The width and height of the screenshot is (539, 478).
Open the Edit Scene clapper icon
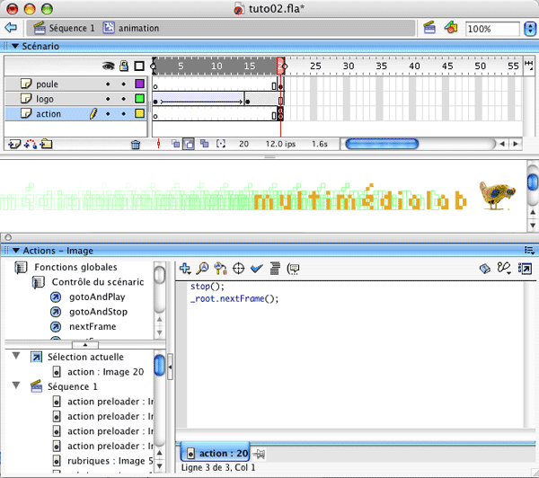coord(429,28)
